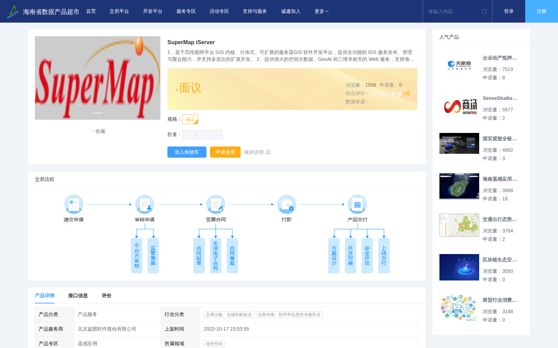
Task: Click the submit application step icon
Action: [74, 204]
